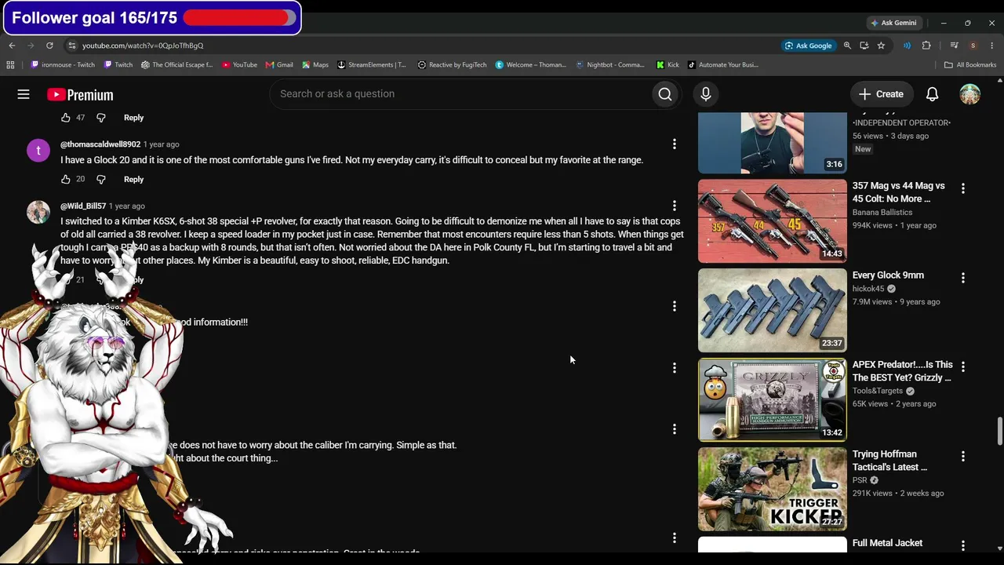Open the Welcome – Thoman bookmark
The width and height of the screenshot is (1004, 565).
(531, 65)
